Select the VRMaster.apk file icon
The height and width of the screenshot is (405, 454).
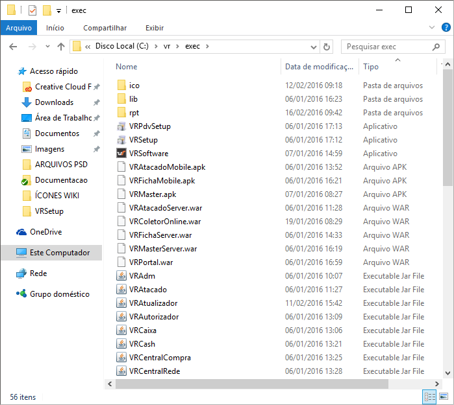121,194
